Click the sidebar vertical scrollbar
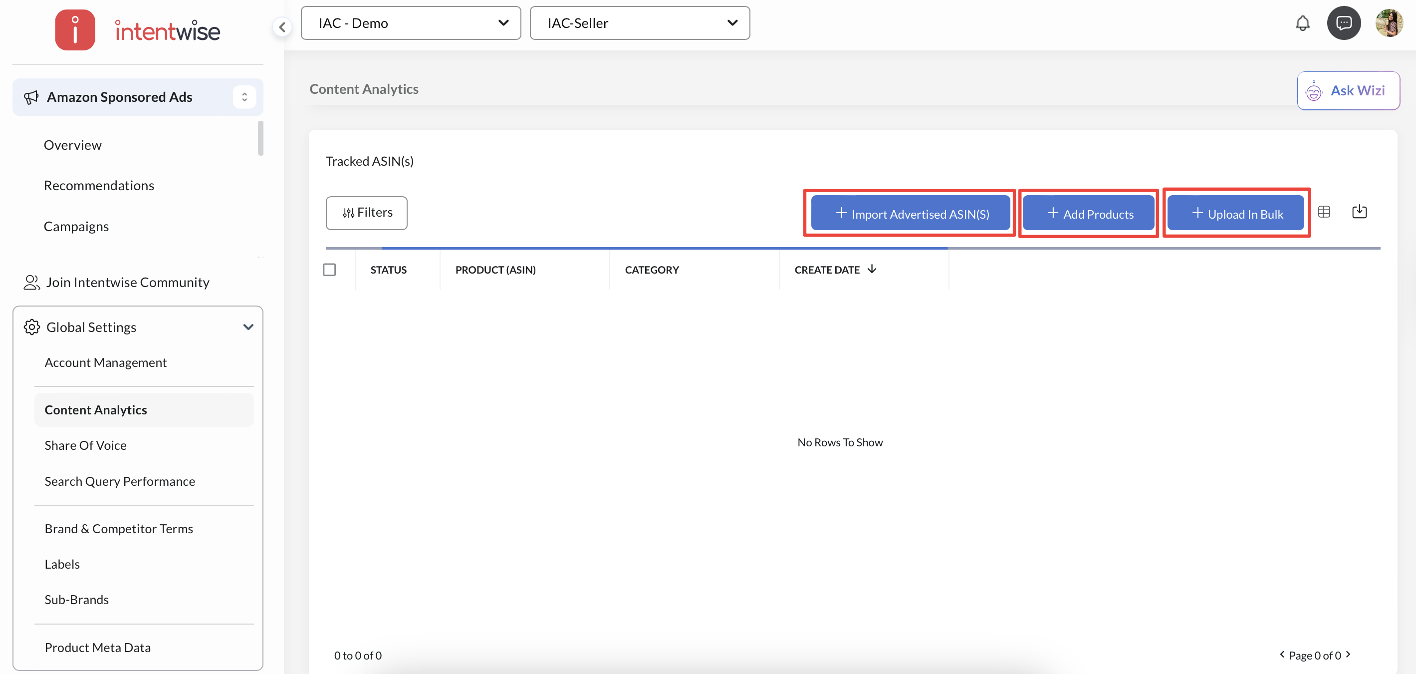Viewport: 1416px width, 674px height. pyautogui.click(x=260, y=139)
